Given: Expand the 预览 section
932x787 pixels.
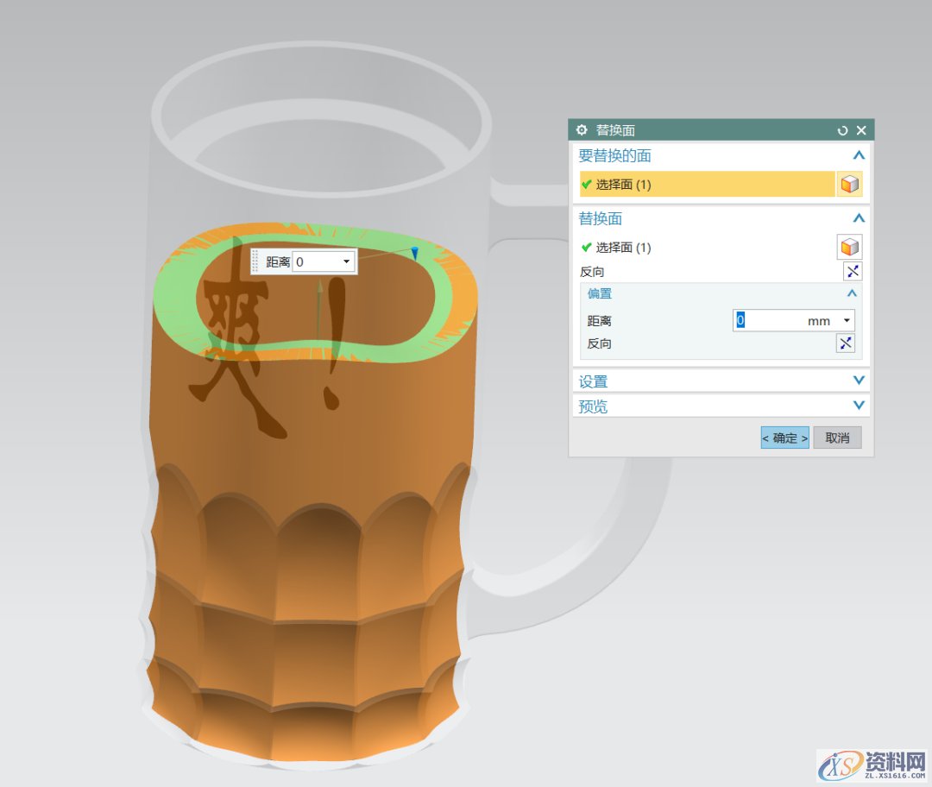Looking at the screenshot, I should pyautogui.click(x=858, y=406).
